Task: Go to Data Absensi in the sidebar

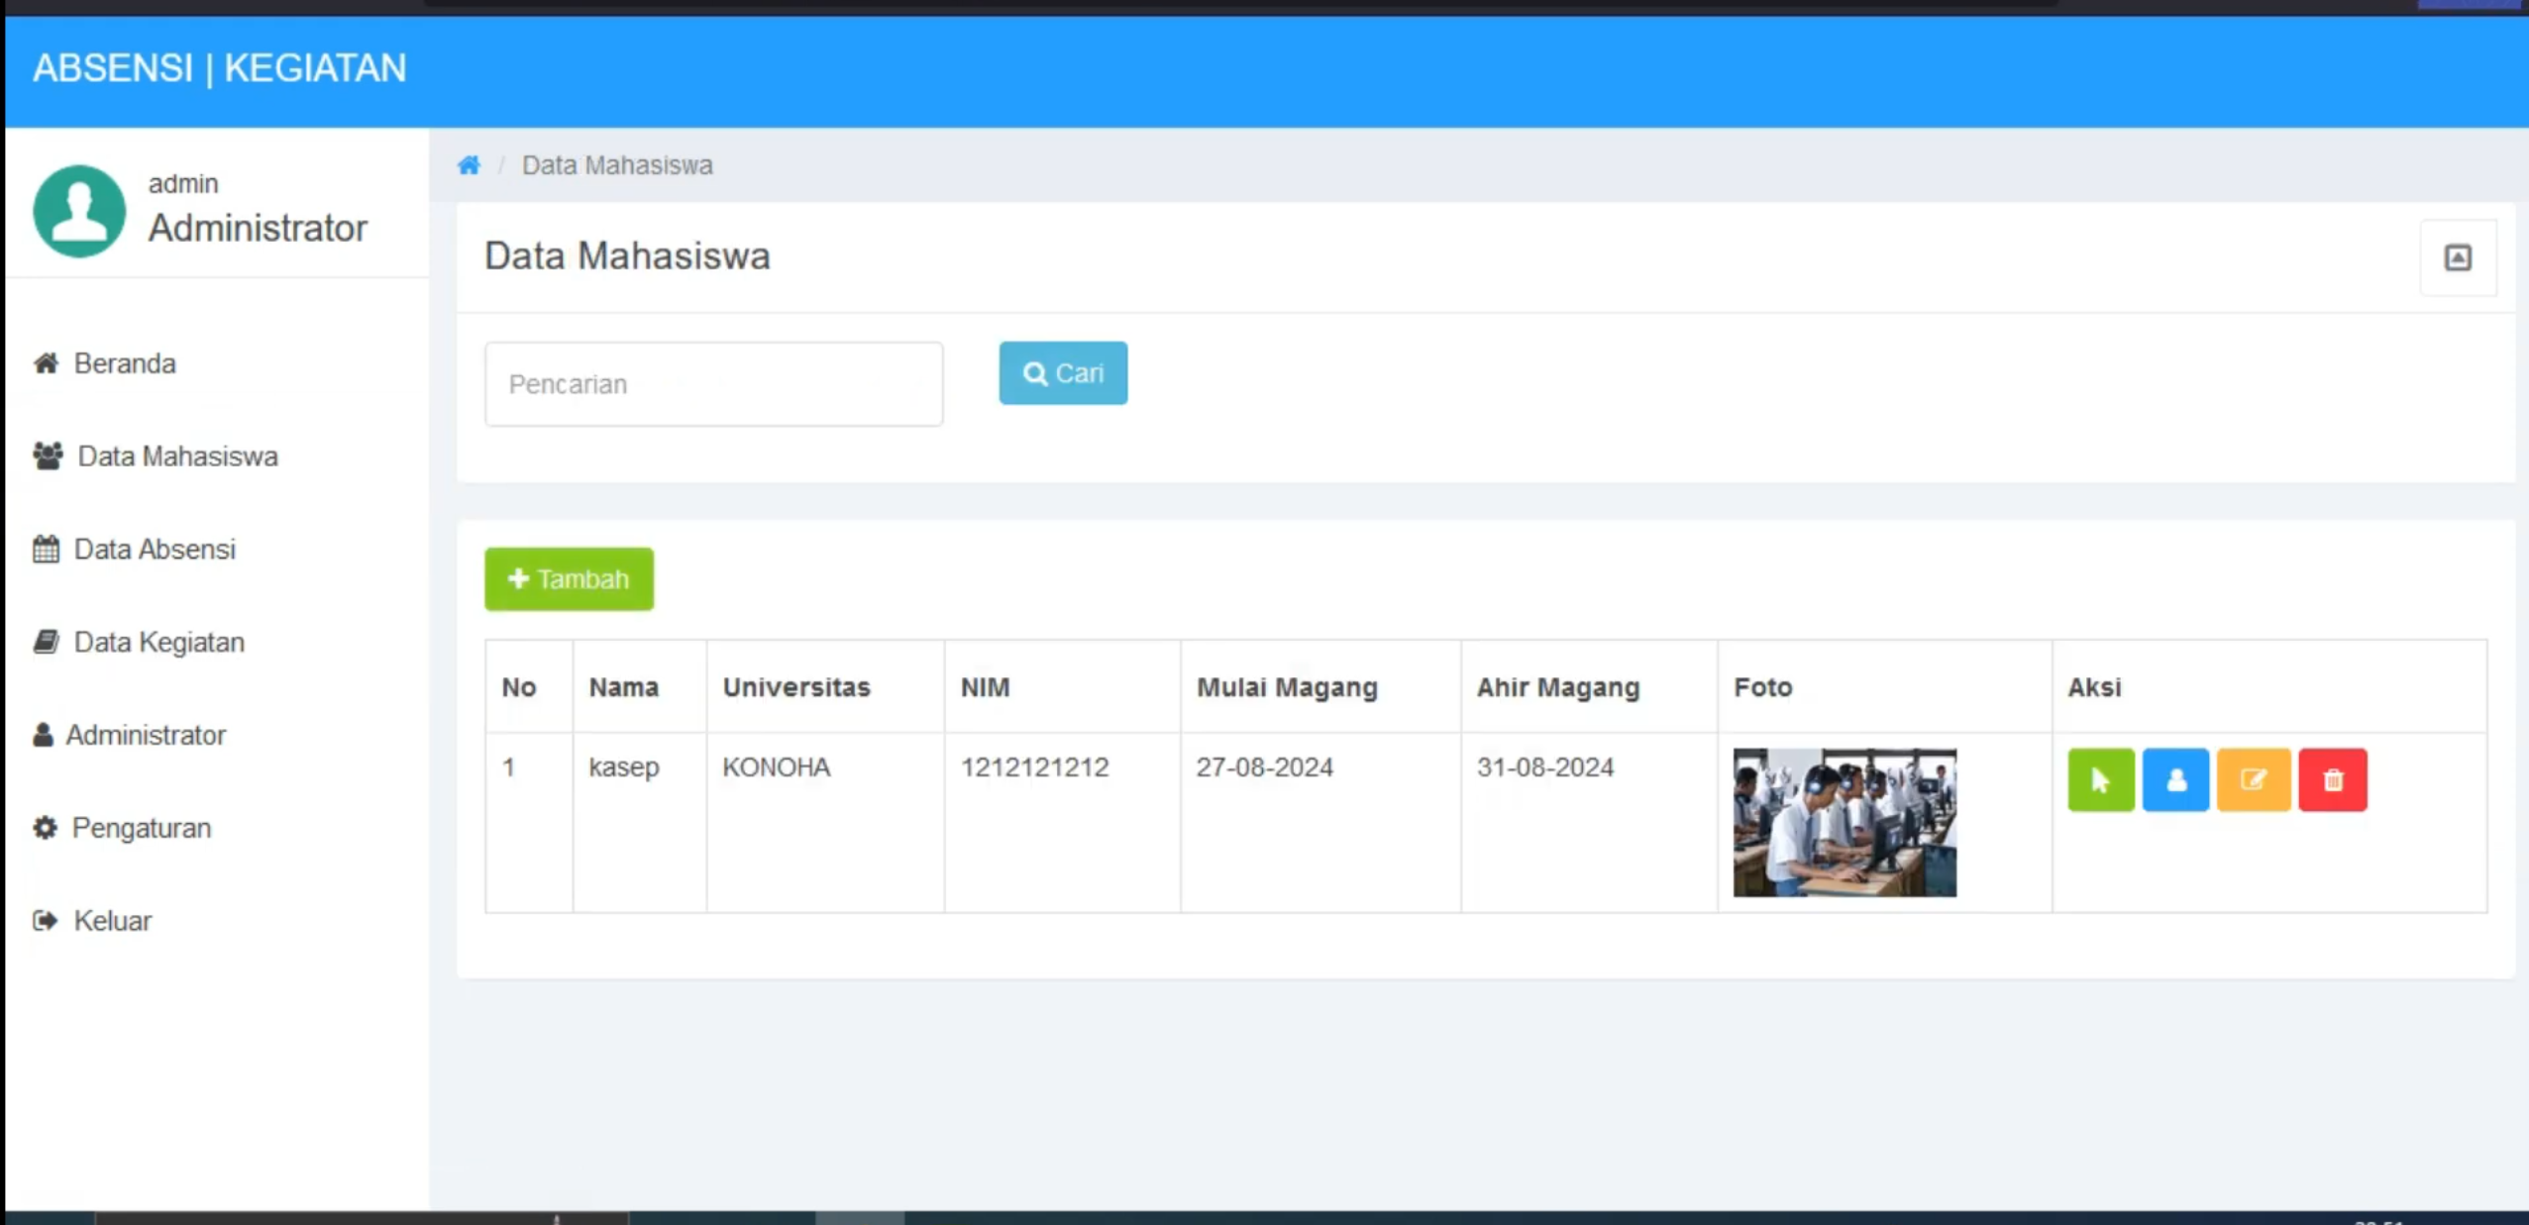Action: 135,550
